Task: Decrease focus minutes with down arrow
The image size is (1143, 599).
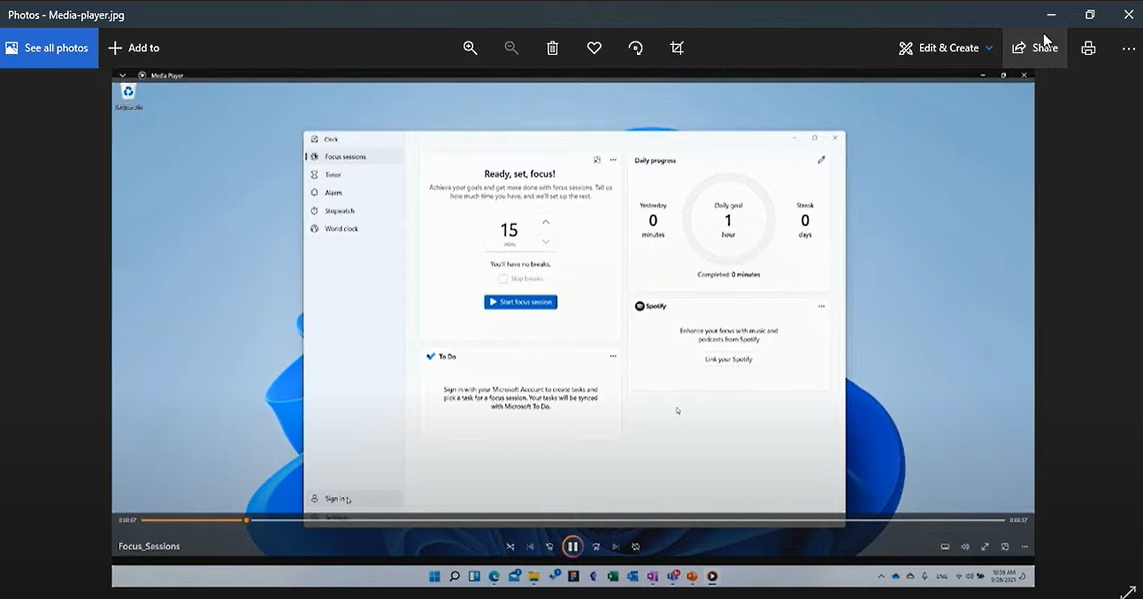Action: (546, 242)
